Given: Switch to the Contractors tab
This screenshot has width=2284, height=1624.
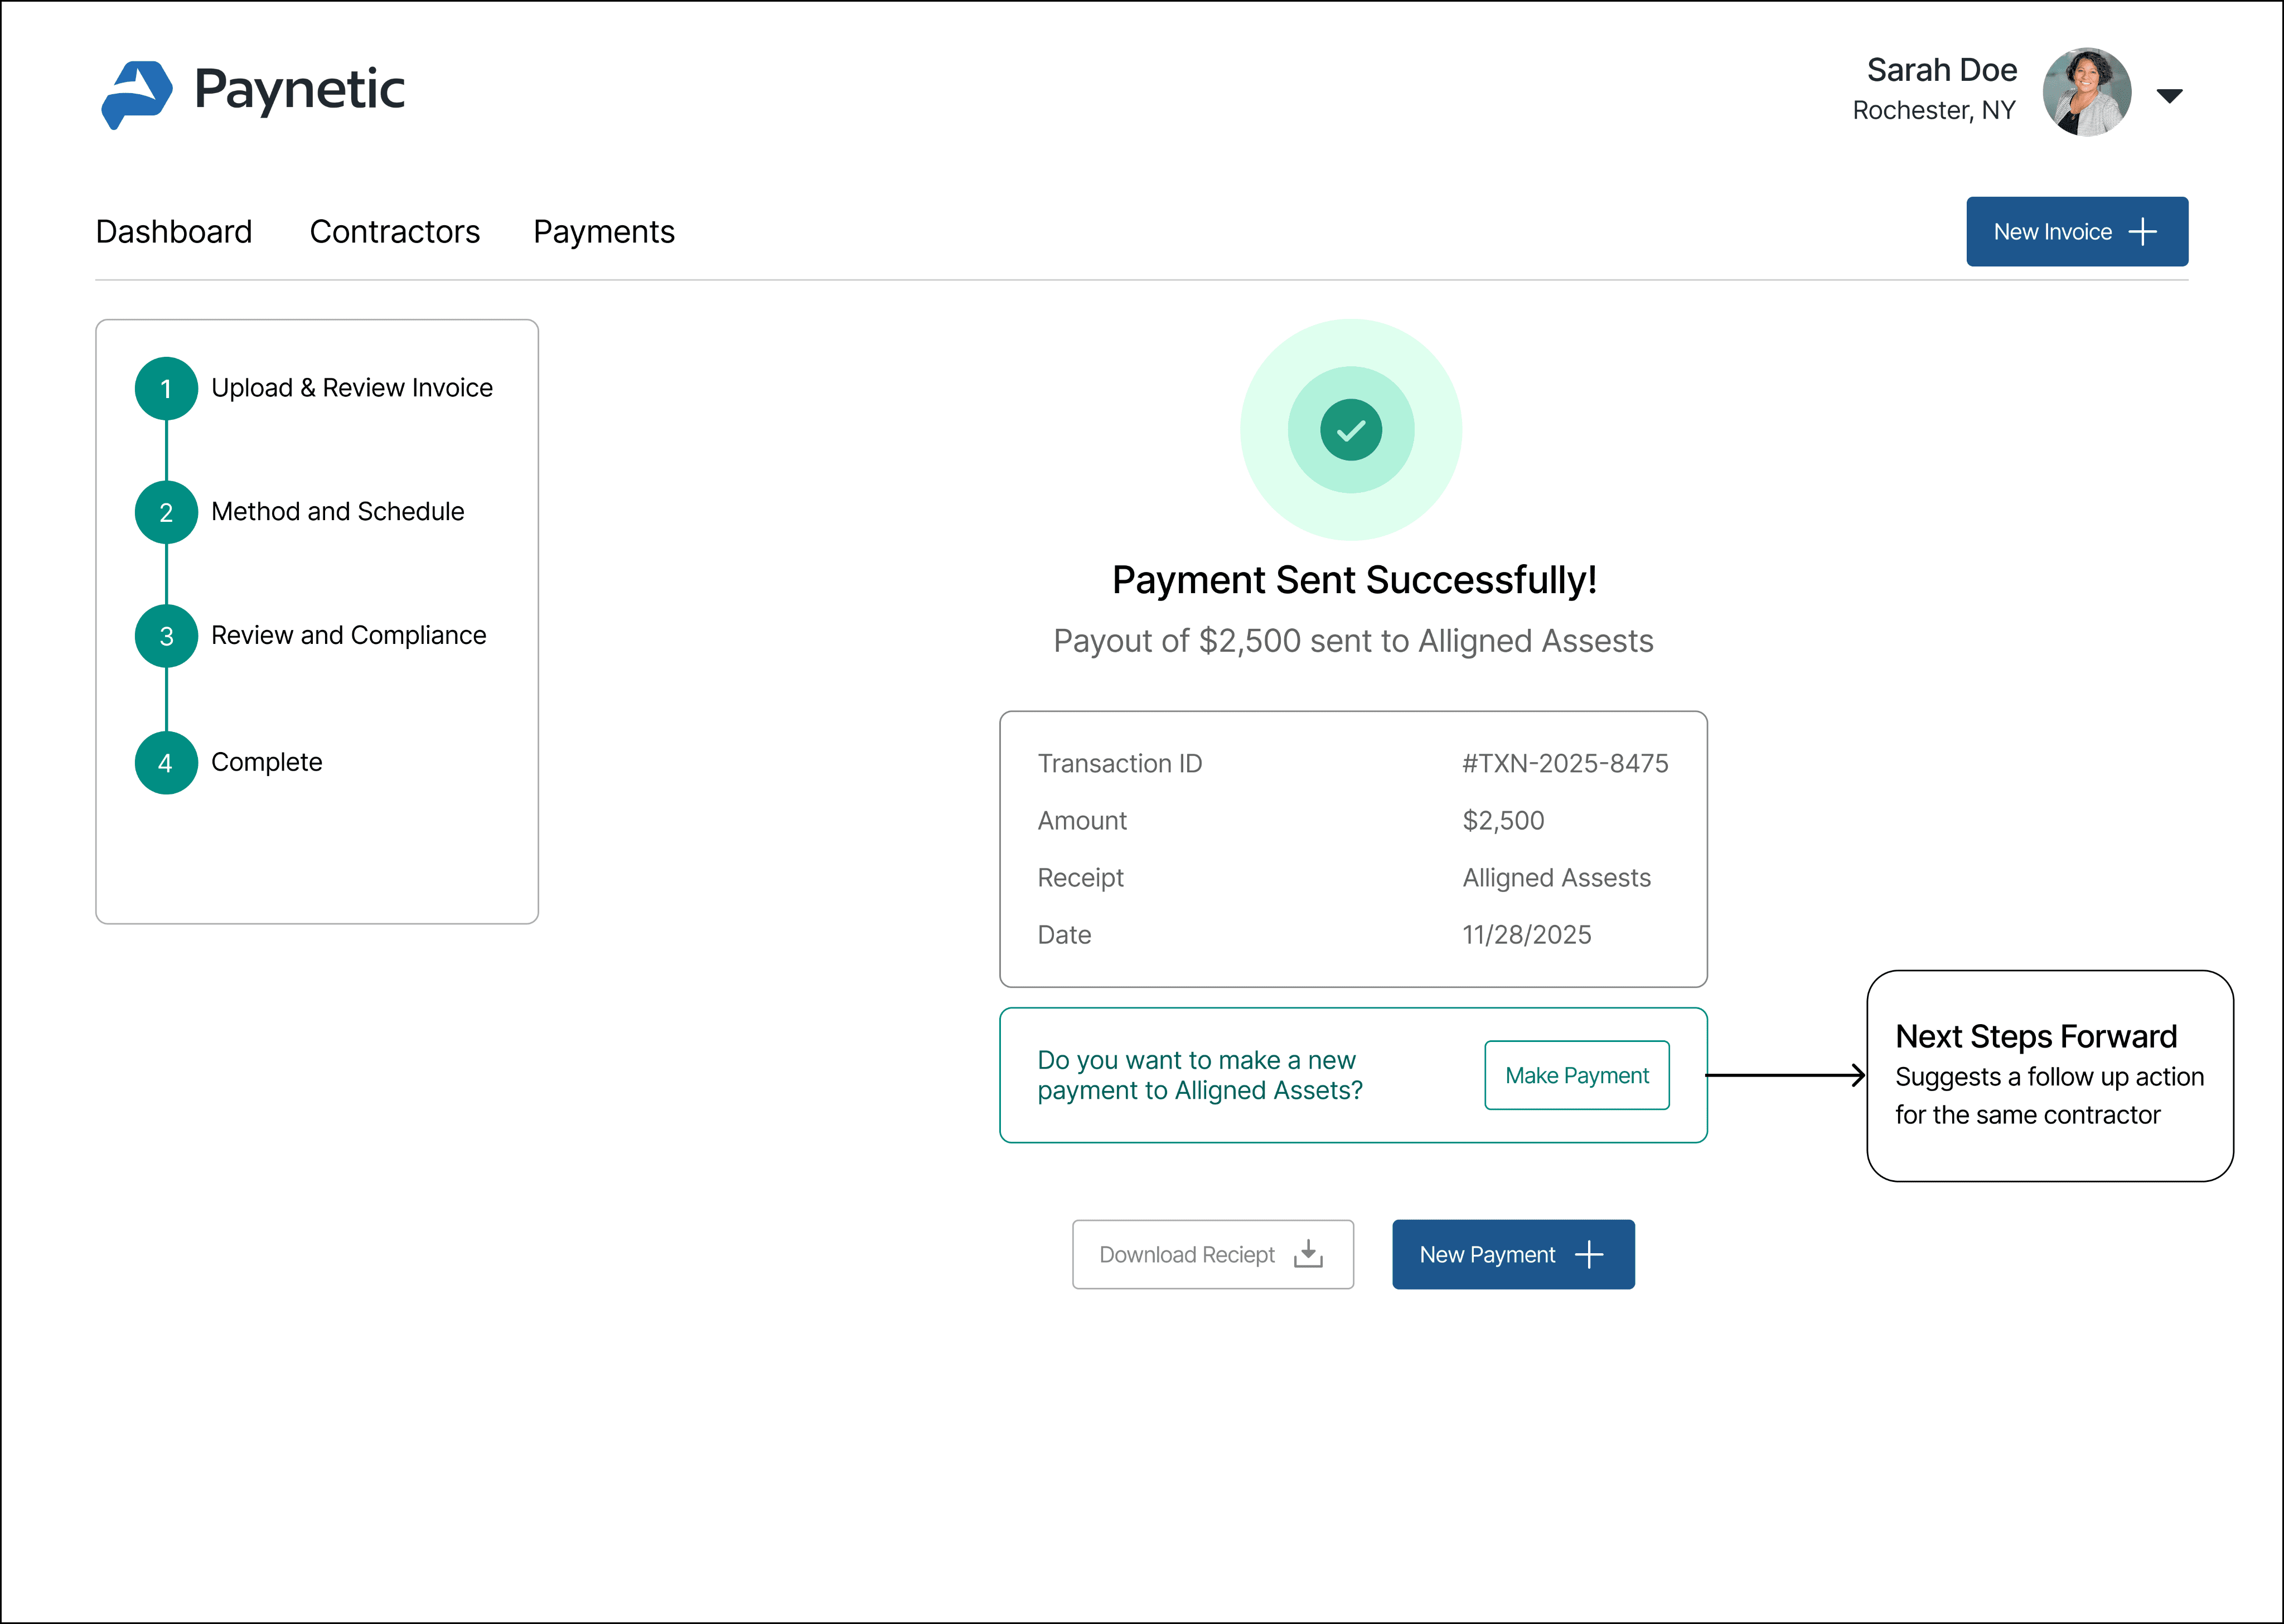Looking at the screenshot, I should (395, 232).
